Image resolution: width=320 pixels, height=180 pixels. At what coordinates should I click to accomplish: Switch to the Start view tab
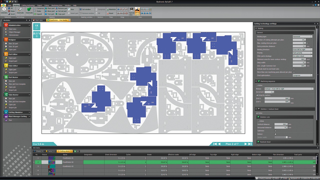pos(39,20)
